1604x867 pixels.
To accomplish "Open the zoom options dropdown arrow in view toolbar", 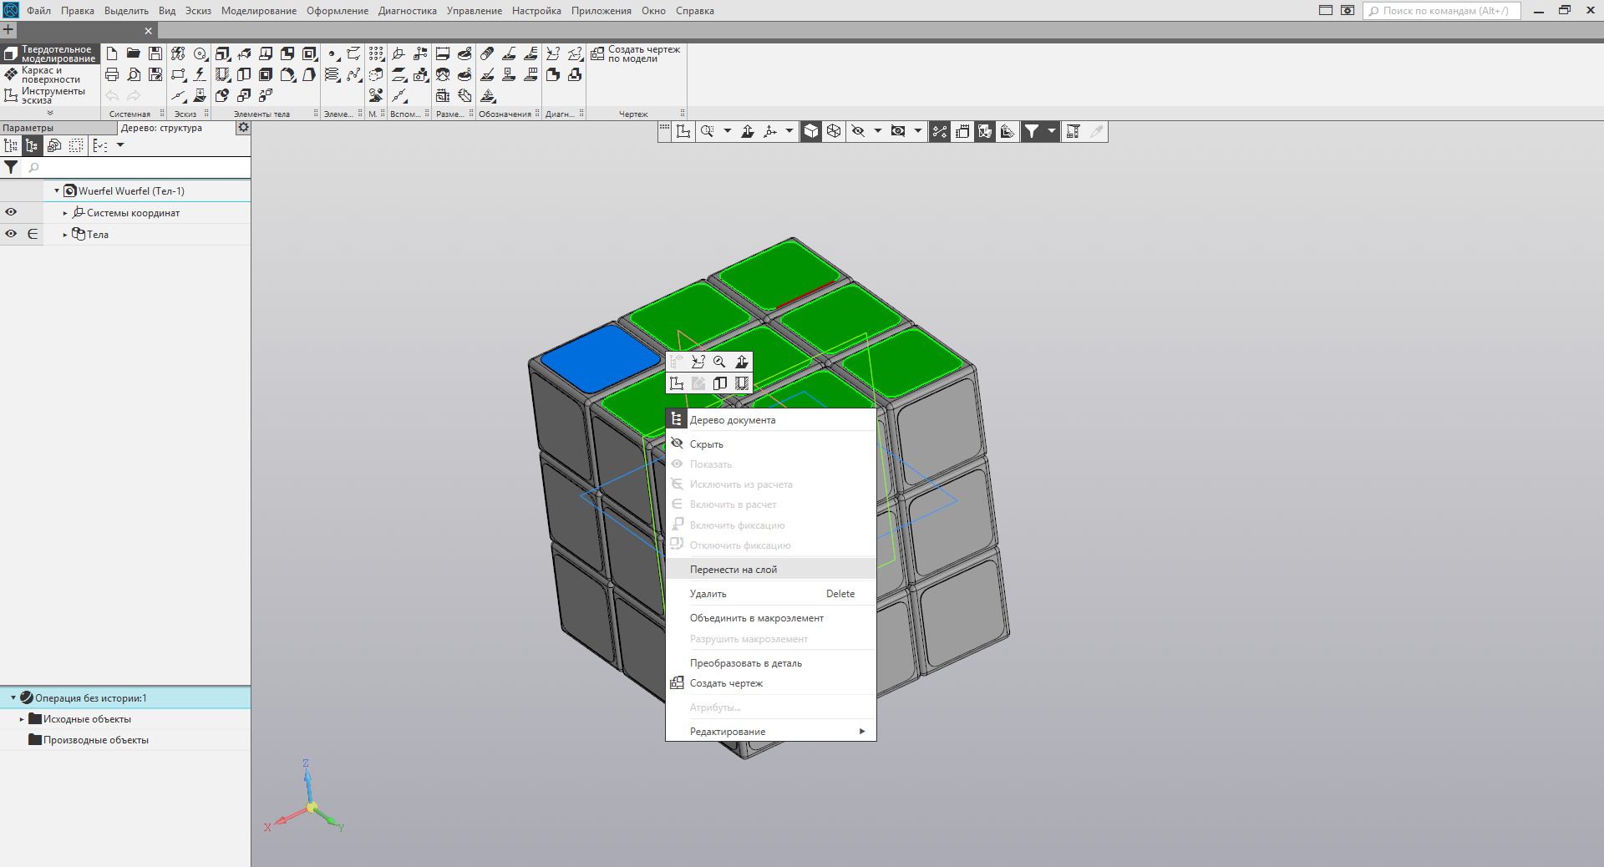I will pos(728,131).
